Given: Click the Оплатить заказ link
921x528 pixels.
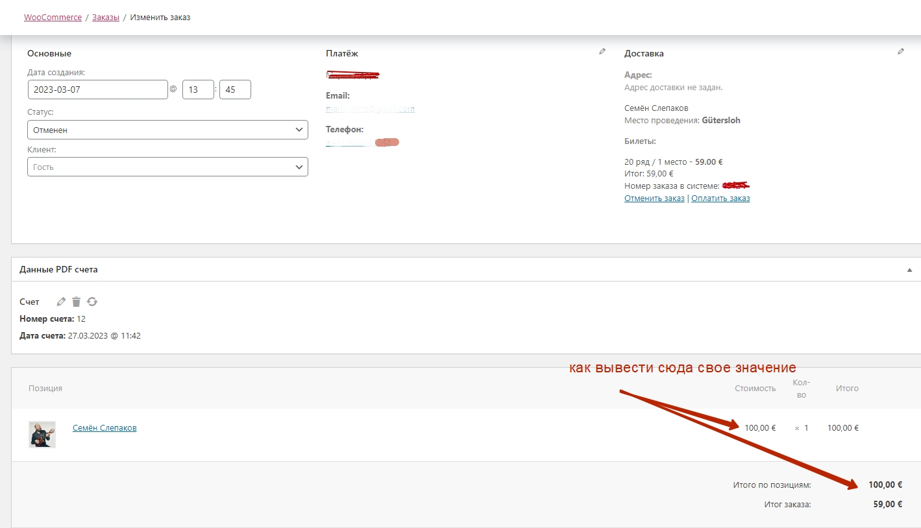Looking at the screenshot, I should [x=720, y=198].
